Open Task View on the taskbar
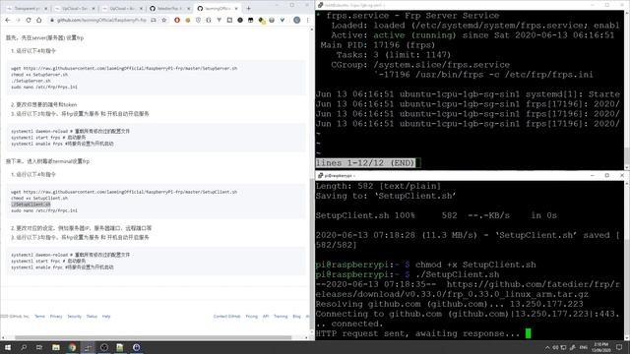 [x=39, y=347]
